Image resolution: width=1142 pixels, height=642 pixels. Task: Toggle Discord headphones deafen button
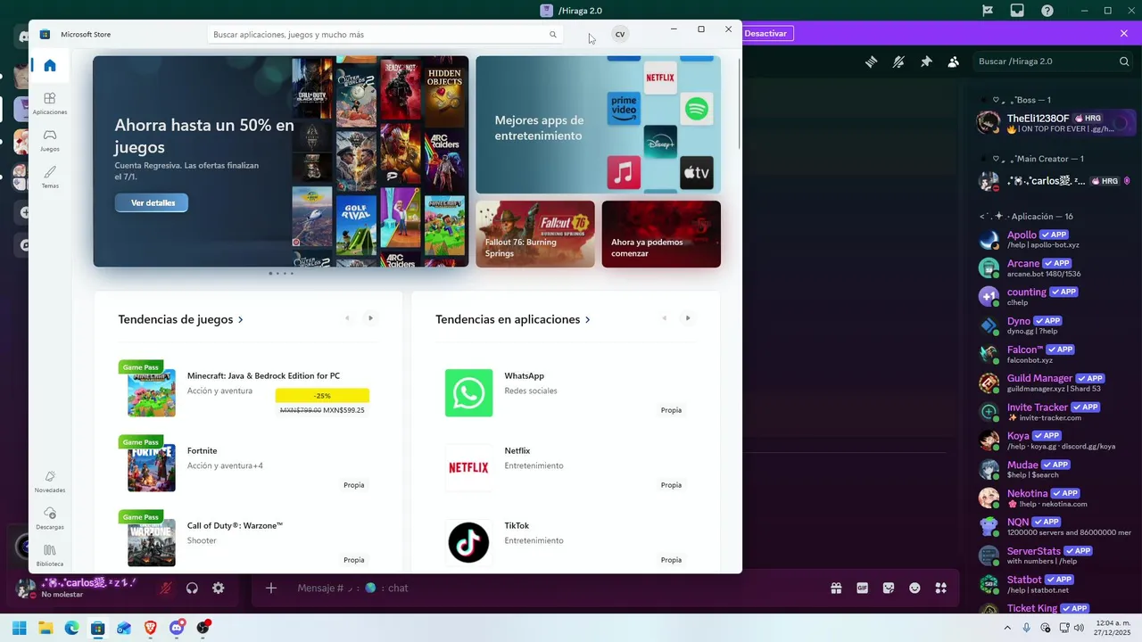point(192,588)
